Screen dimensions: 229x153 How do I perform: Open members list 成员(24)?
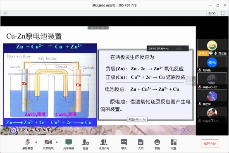pyautogui.click(x=104, y=144)
